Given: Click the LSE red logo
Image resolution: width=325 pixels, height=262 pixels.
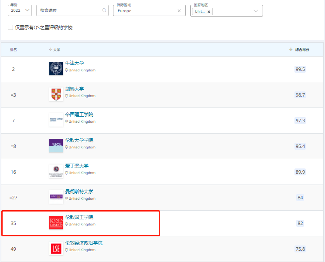Looking at the screenshot, I should click(x=56, y=248).
